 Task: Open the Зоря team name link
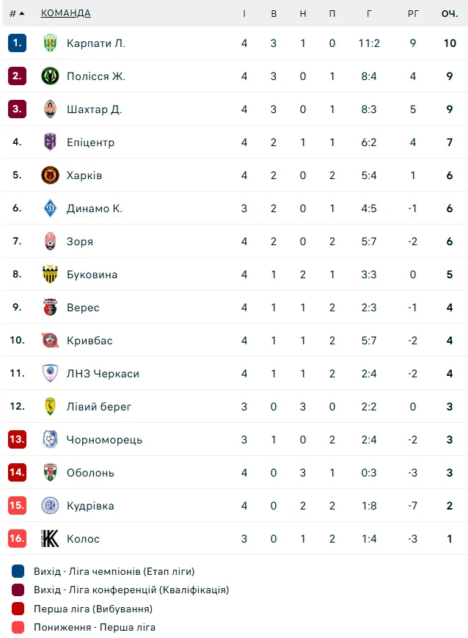[80, 242]
